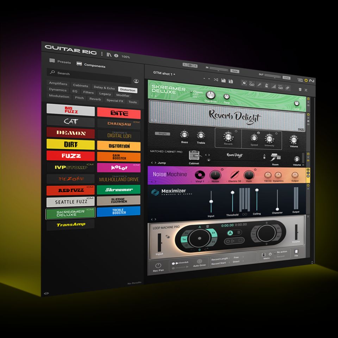The width and height of the screenshot is (338, 338).
Task: Click the info icon beside Guitar Rig logo
Action: pos(116,56)
